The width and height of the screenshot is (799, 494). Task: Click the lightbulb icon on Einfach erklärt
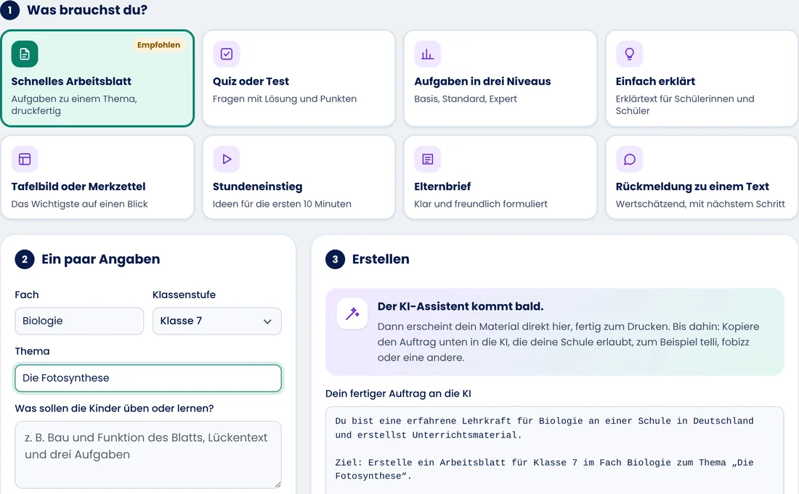coord(629,54)
